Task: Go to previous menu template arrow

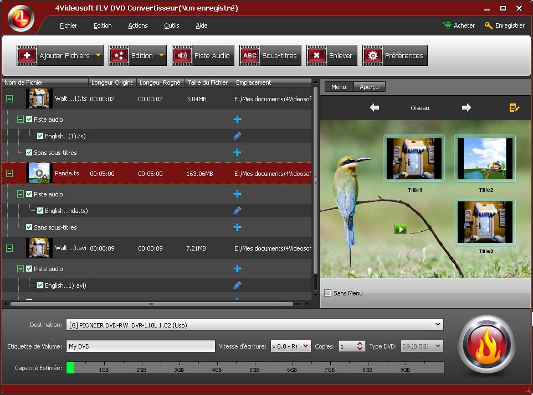Action: coord(375,108)
